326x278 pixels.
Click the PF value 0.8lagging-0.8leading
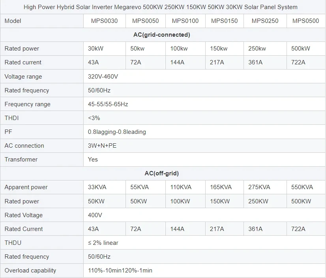(116, 131)
